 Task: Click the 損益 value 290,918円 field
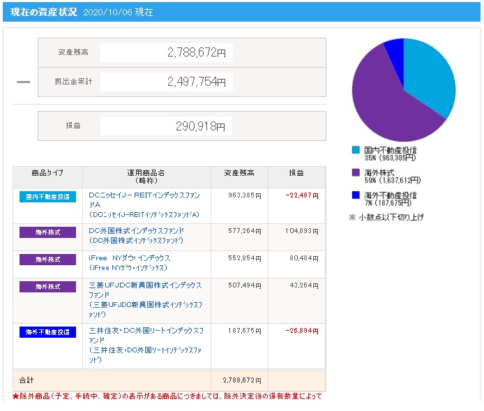point(166,126)
